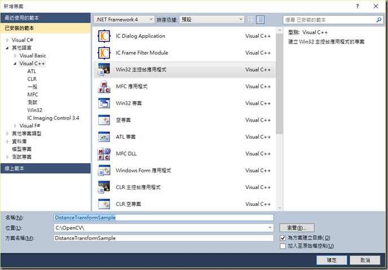Select IC Imaging Control 3.4 node
388x270 pixels.
click(x=53, y=118)
